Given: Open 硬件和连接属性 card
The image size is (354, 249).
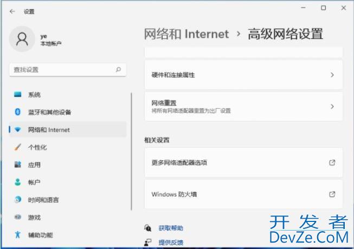Looking at the screenshot, I should pos(243,75).
